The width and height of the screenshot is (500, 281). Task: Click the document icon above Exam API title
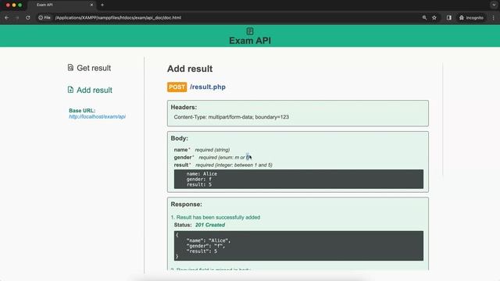pyautogui.click(x=250, y=31)
